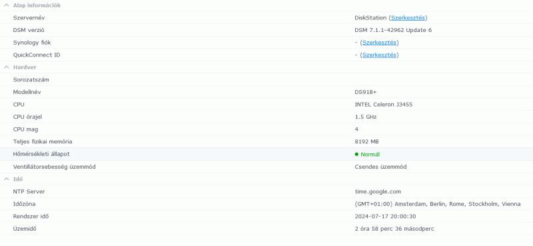Select the 8192 MB memory value
533x246 pixels.
point(367,142)
